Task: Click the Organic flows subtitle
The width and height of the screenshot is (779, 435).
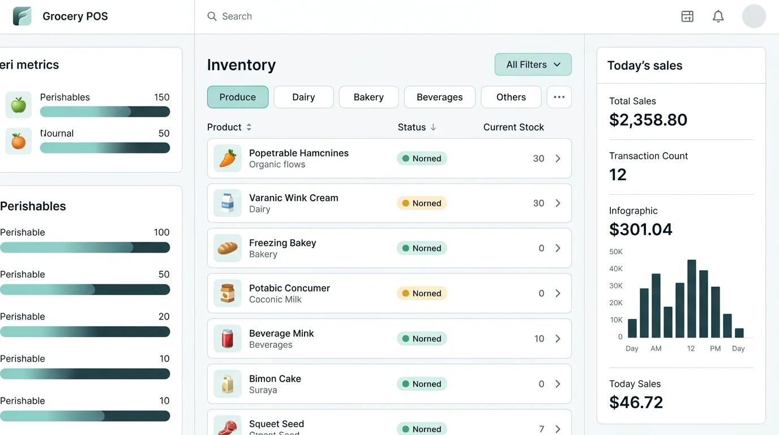Action: (277, 165)
